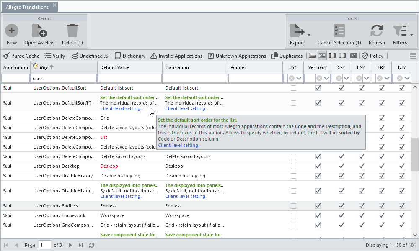Toggle JS? checkbox for UserOptions.Endless row
The image size is (419, 251).
pos(293,206)
